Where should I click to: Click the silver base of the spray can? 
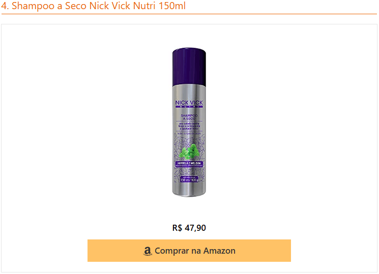[189, 191]
